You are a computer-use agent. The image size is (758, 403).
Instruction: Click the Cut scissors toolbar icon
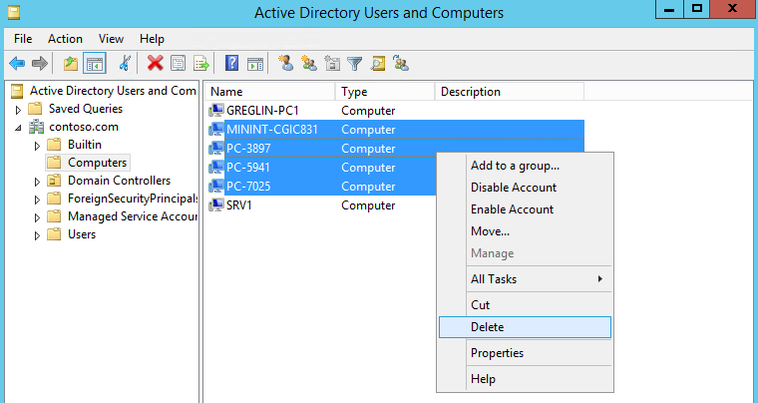point(125,64)
